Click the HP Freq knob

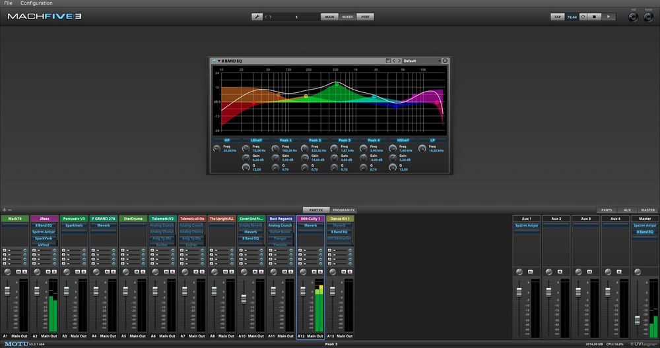click(216, 148)
